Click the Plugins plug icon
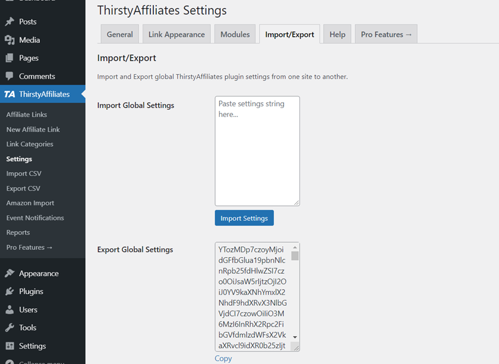The image size is (499, 364). coord(10,292)
